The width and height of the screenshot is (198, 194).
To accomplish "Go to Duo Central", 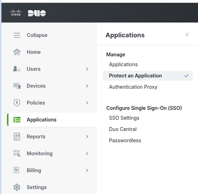I will 123,129.
